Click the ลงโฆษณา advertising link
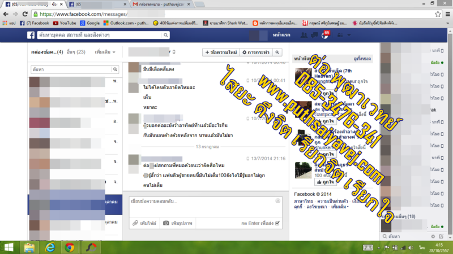Image resolution: width=453 pixels, height=254 pixels. coord(317,207)
